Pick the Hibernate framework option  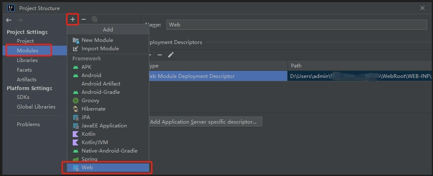(x=93, y=109)
